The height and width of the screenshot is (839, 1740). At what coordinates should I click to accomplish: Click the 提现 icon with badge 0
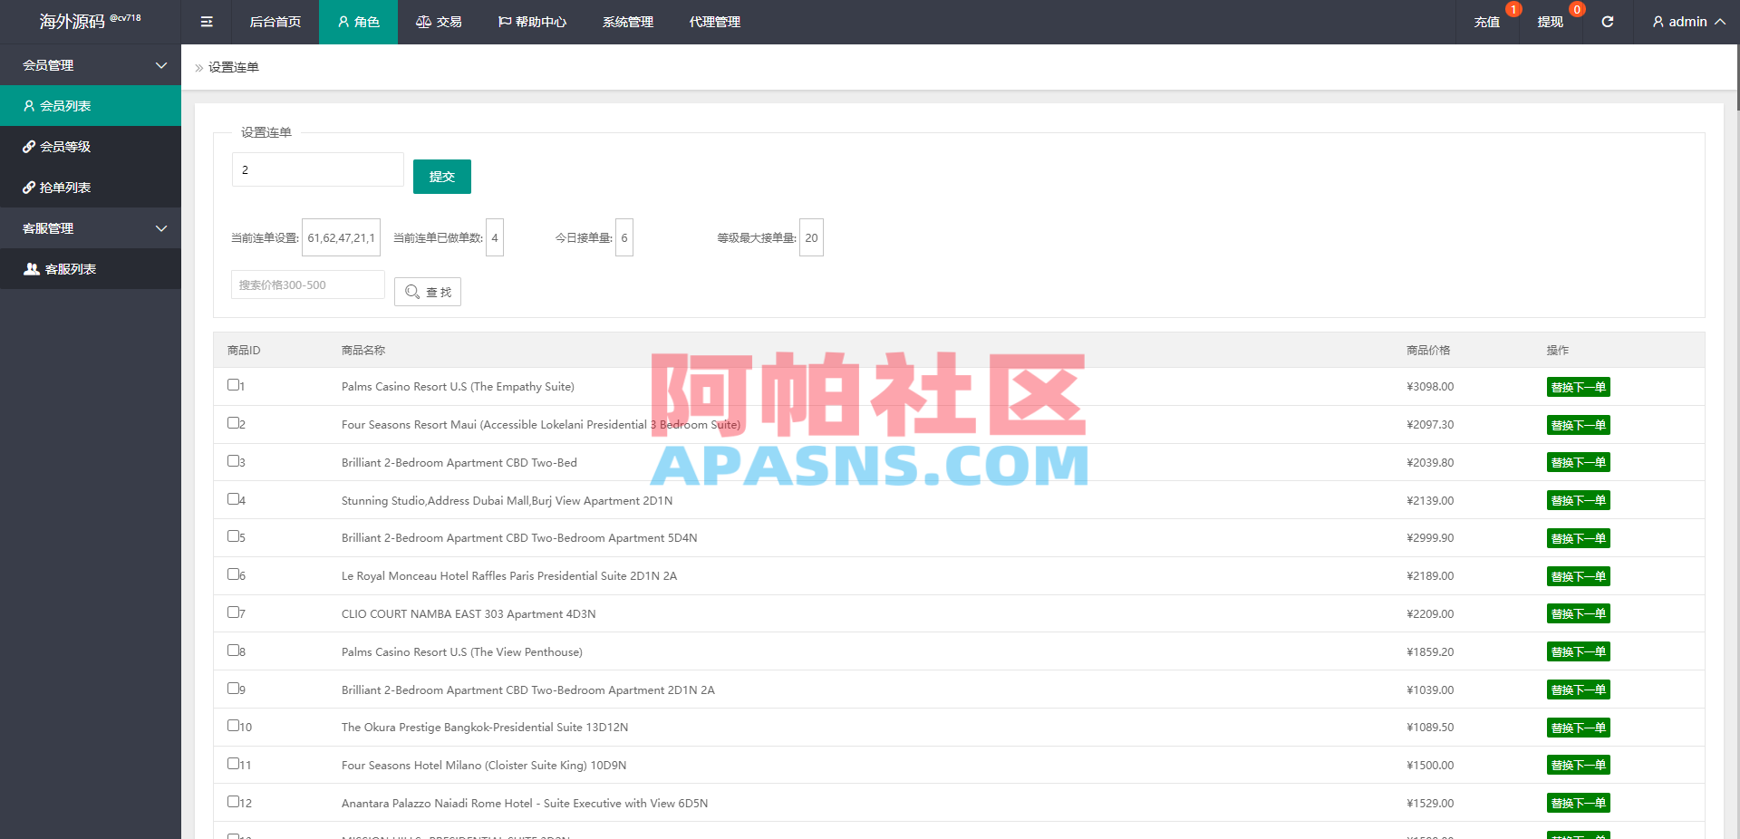click(1550, 22)
